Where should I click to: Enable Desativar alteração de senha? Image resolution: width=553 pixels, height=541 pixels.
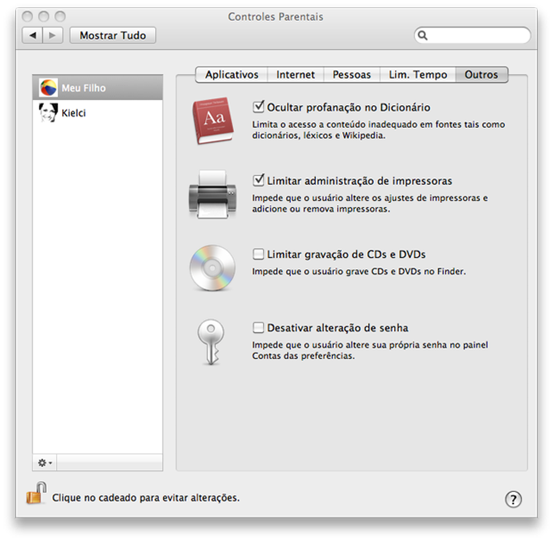tap(258, 327)
